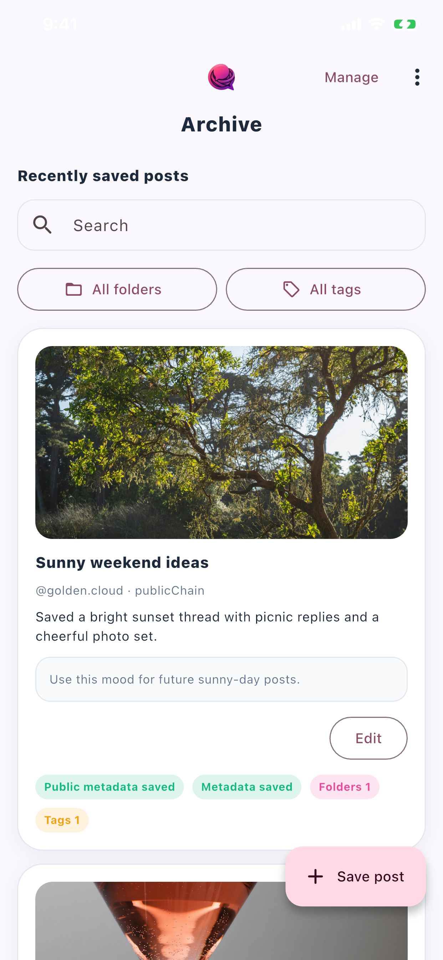The width and height of the screenshot is (443, 960).
Task: Open the All folders filter dropdown
Action: [x=117, y=289]
